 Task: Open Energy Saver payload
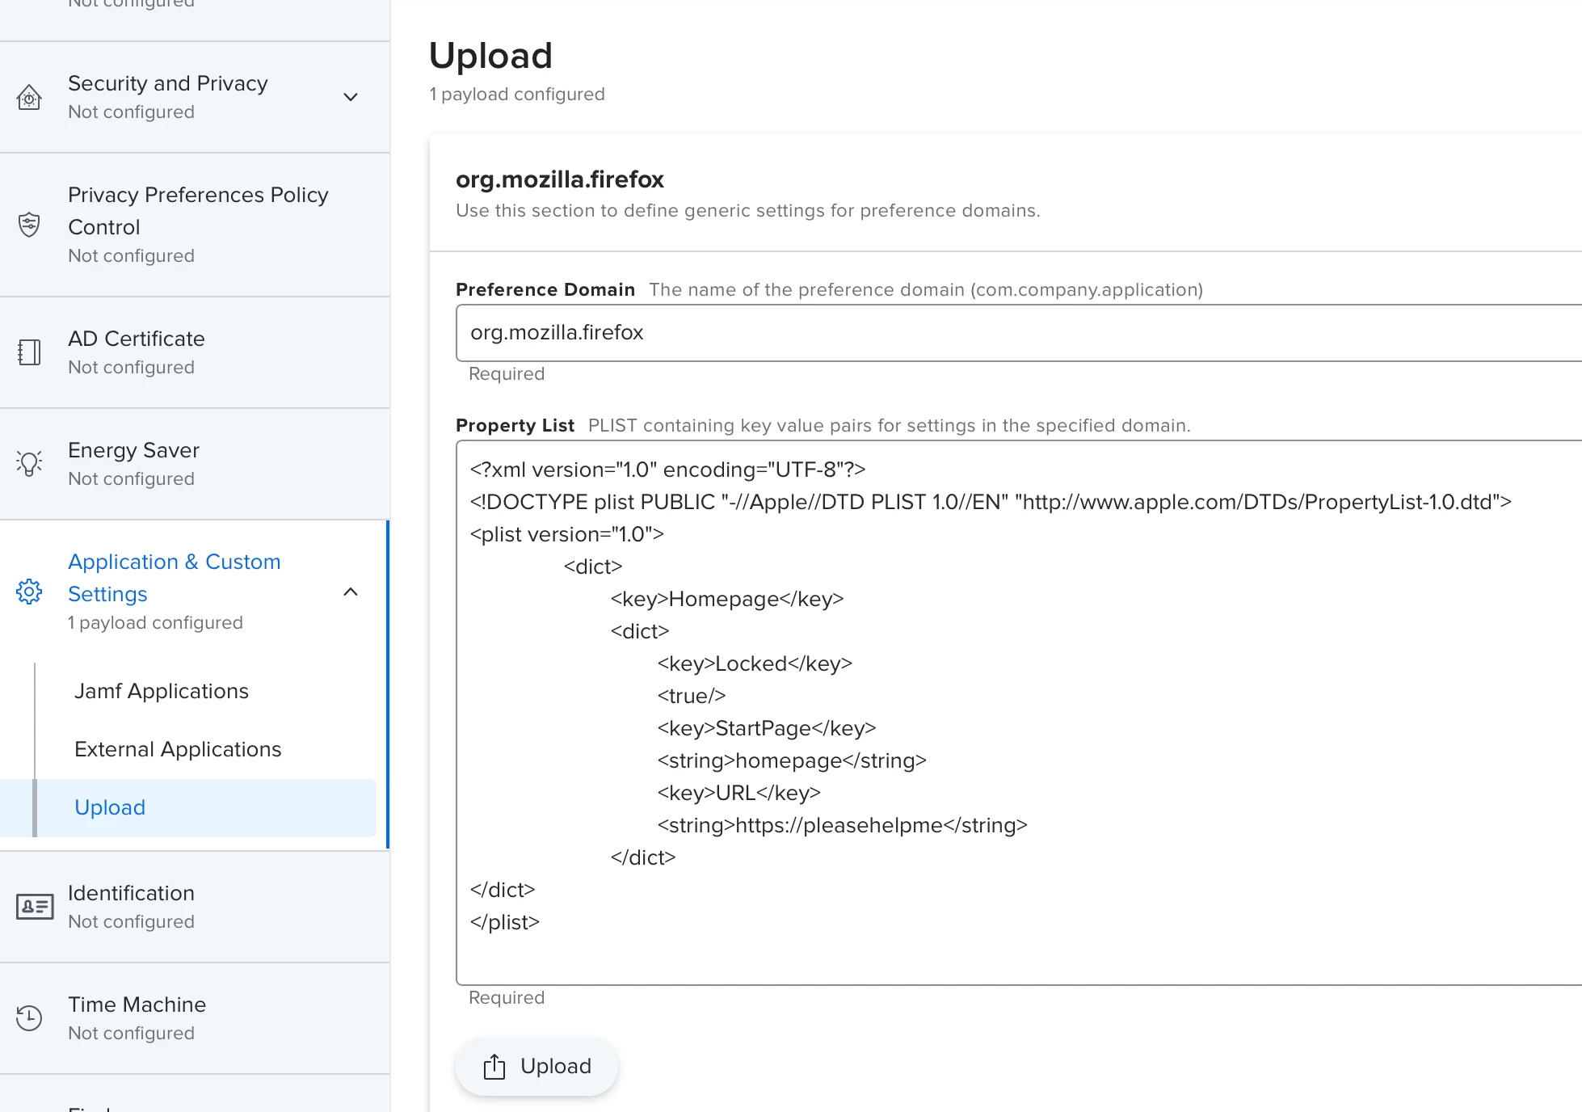point(195,464)
